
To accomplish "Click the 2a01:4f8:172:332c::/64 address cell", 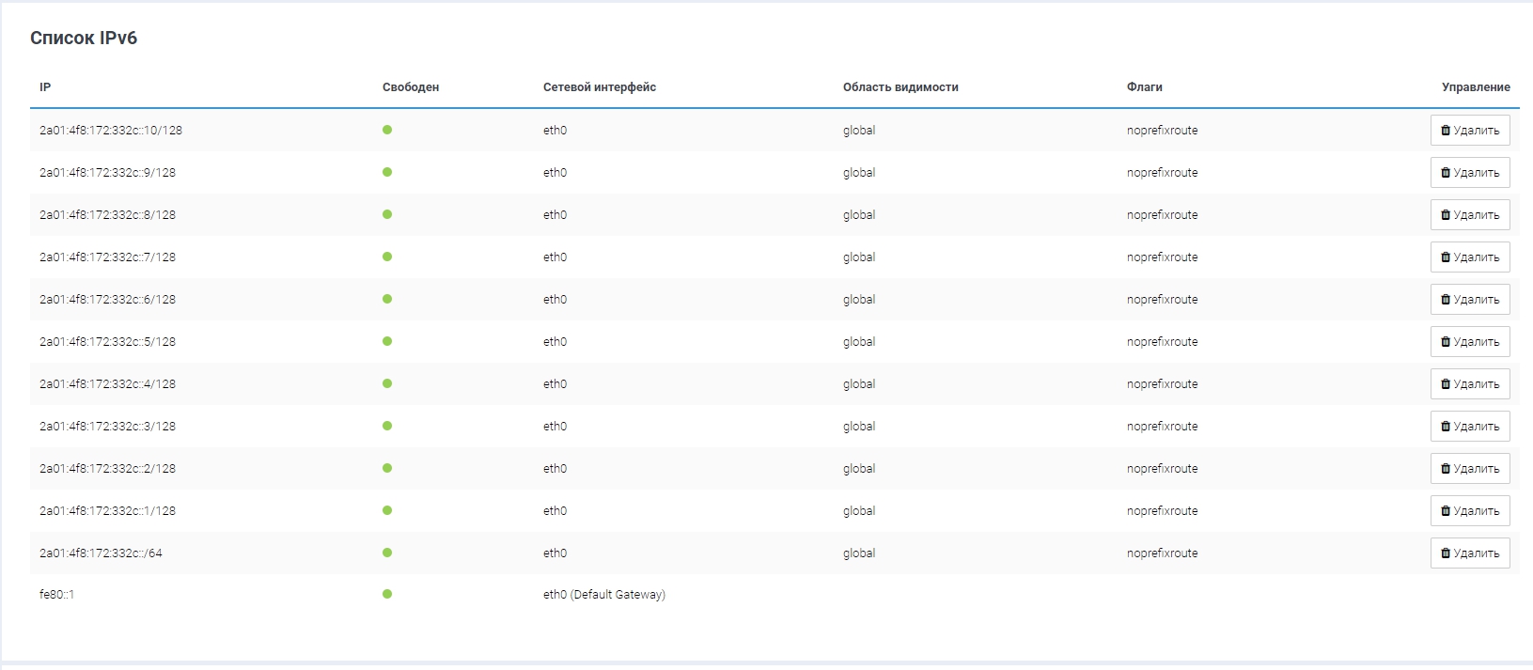I will pyautogui.click(x=101, y=553).
